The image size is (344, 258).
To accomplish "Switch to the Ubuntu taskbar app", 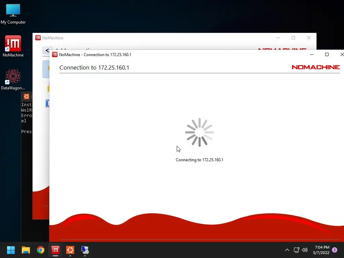I will (70, 250).
